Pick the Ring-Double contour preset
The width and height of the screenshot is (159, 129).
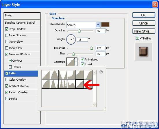tap(63, 84)
